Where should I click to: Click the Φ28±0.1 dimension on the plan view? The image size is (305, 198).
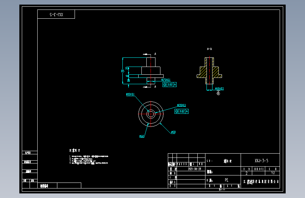click(x=181, y=105)
